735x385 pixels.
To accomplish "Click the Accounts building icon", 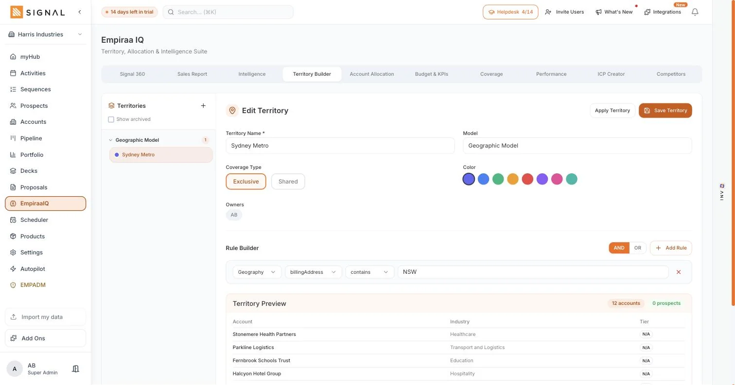I will pyautogui.click(x=13, y=122).
